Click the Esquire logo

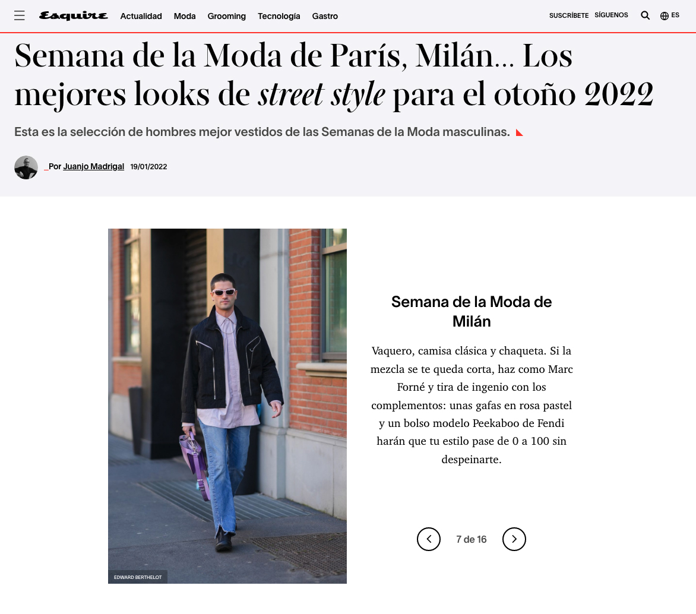click(x=73, y=16)
